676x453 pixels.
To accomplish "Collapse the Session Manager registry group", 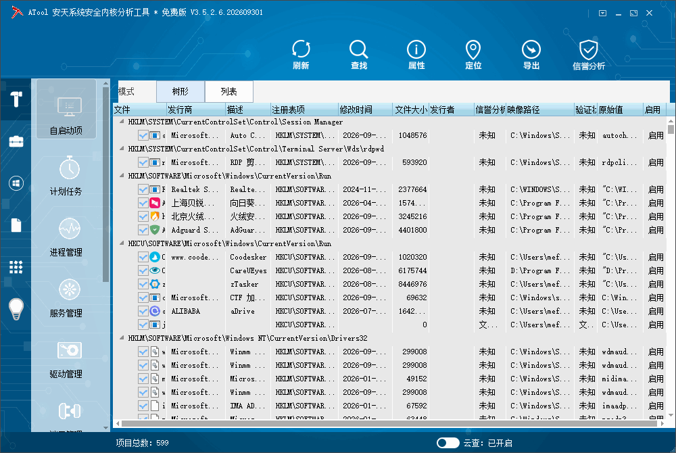I will pos(122,122).
